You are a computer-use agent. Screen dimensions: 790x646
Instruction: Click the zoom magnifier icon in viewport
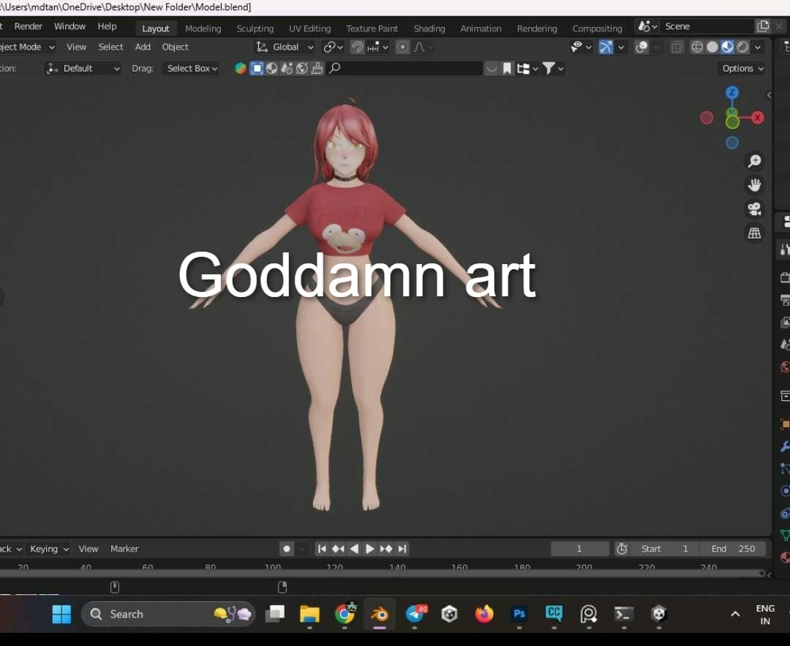[x=753, y=161]
